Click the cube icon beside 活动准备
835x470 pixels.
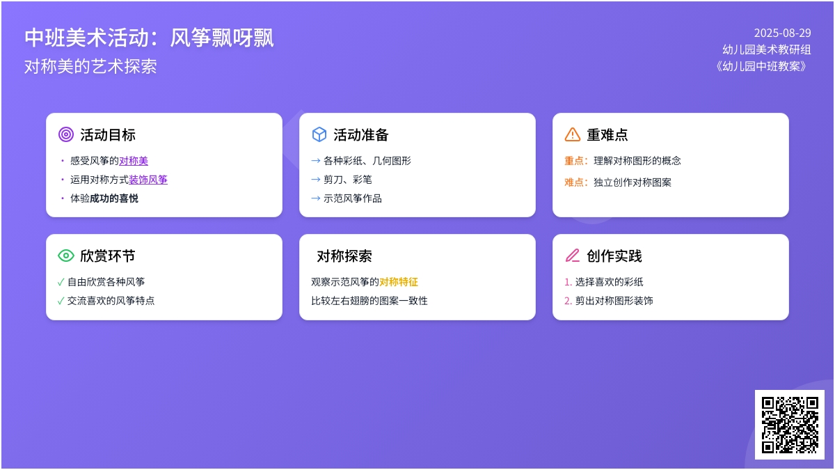tap(319, 134)
